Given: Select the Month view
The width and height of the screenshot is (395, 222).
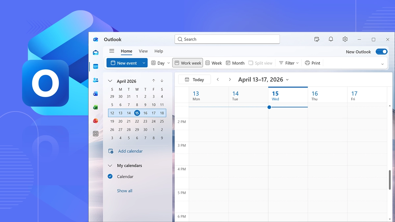Looking at the screenshot, I should [x=235, y=63].
